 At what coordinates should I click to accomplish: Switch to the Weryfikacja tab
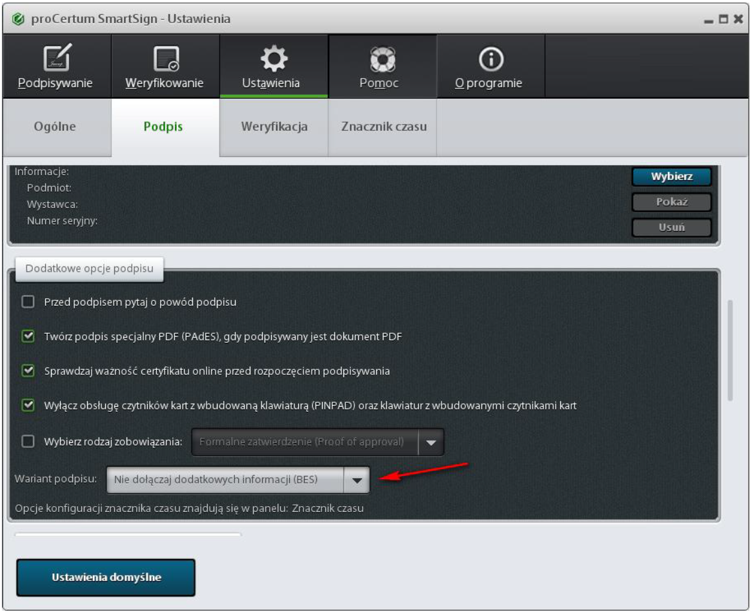pos(274,127)
